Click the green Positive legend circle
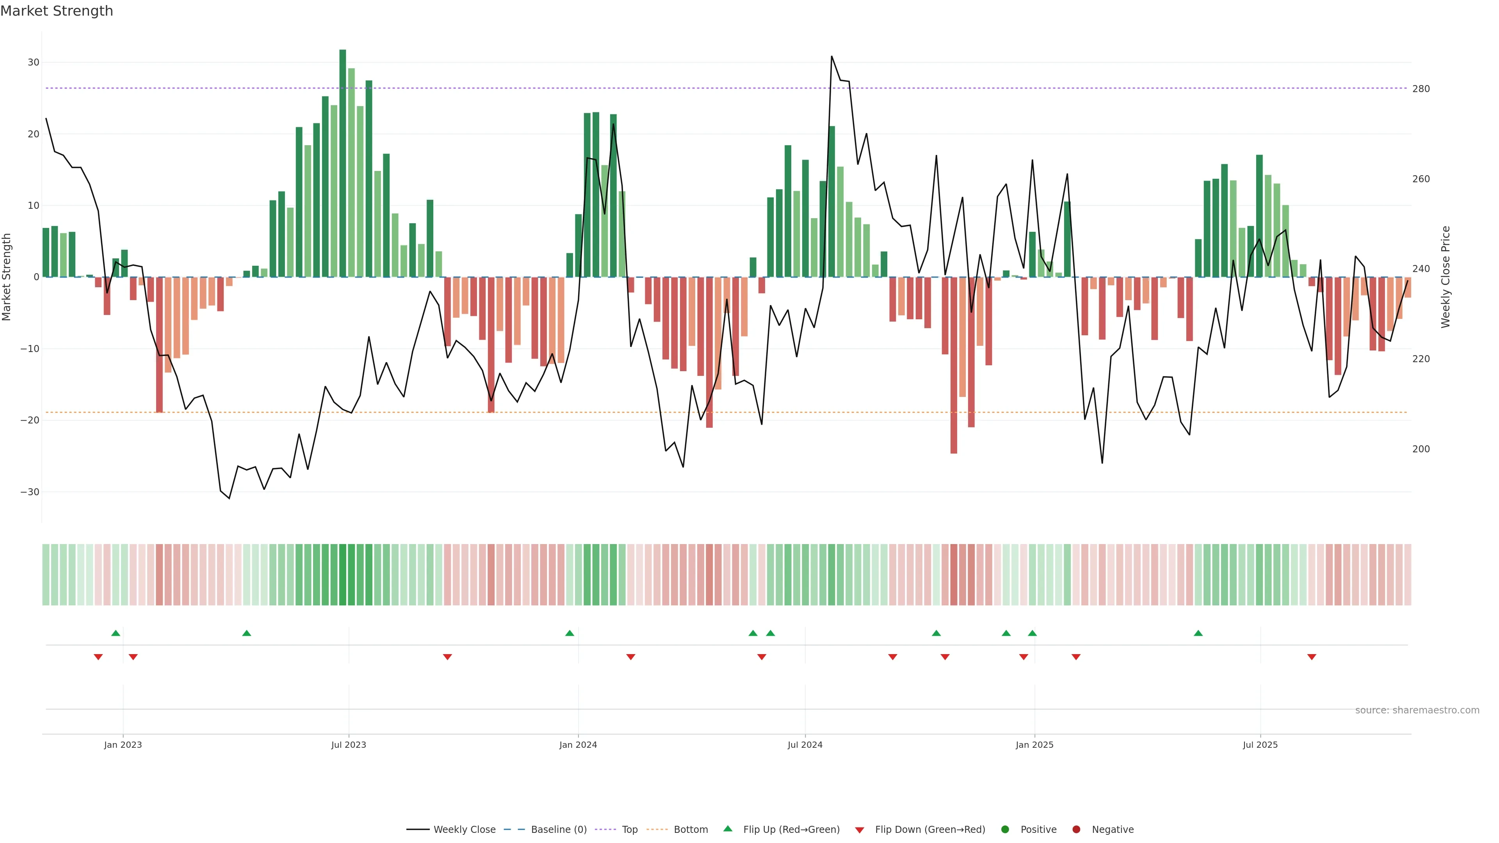The width and height of the screenshot is (1499, 843). coord(1005,830)
